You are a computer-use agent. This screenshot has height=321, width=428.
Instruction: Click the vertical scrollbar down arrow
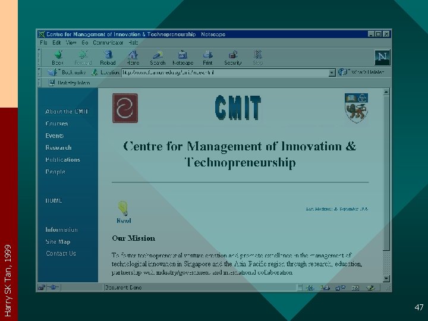[386, 278]
